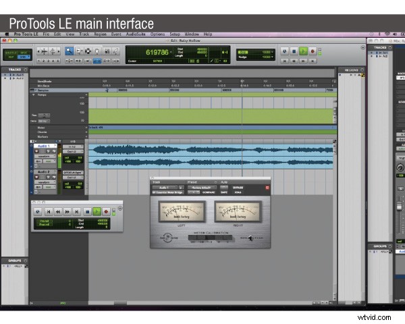Click the vertical zoom button beside horizontal zoom
Screen dimensions: 405x324
coord(53,51)
